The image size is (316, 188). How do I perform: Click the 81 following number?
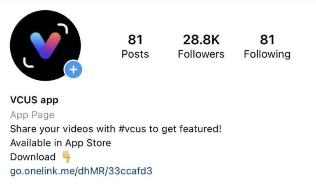click(267, 39)
